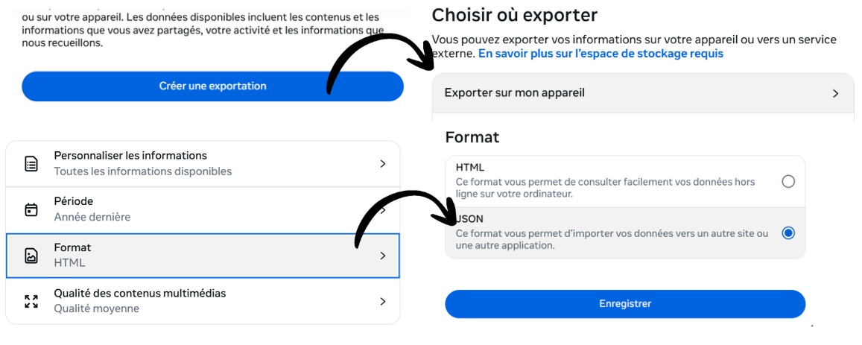Select the HTML format radio button
This screenshot has height=345, width=862.
(788, 181)
